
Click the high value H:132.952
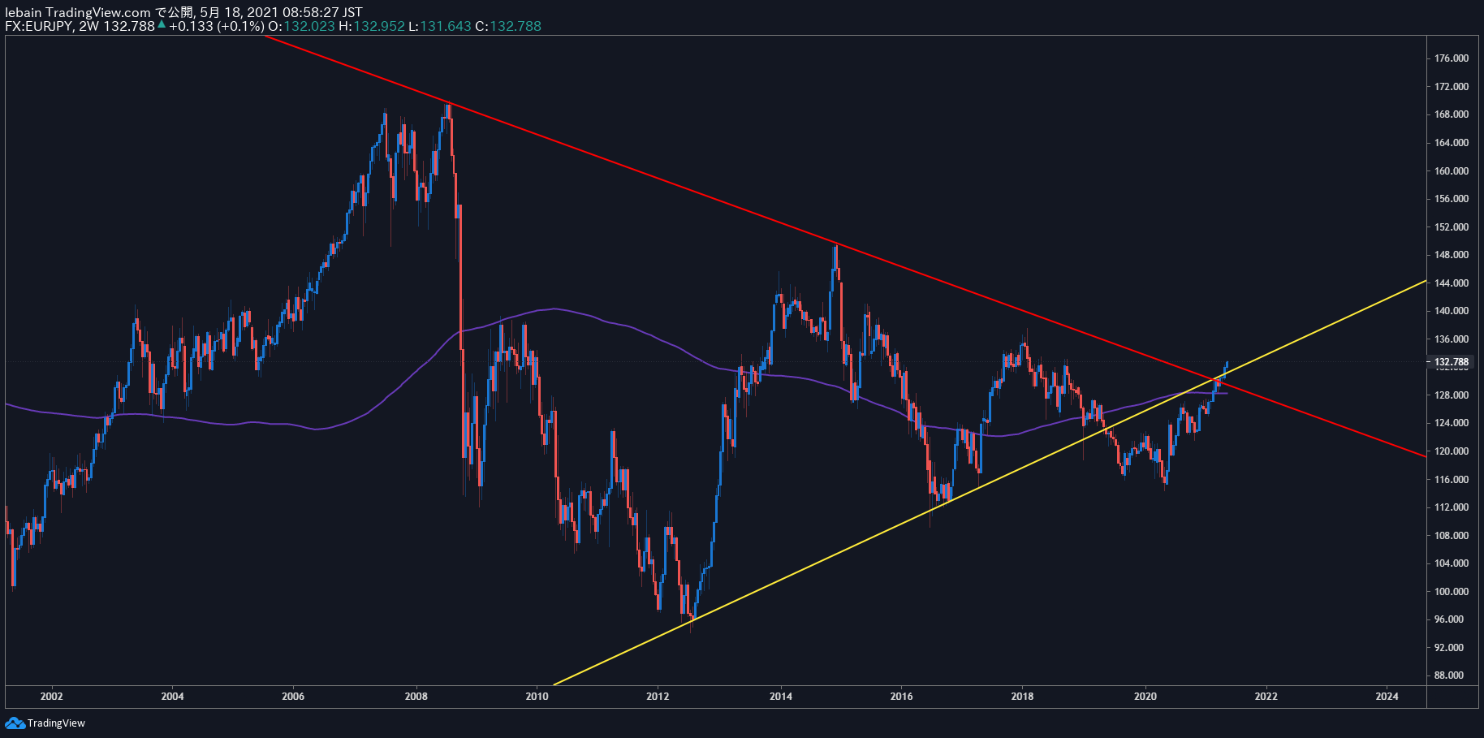pyautogui.click(x=371, y=26)
